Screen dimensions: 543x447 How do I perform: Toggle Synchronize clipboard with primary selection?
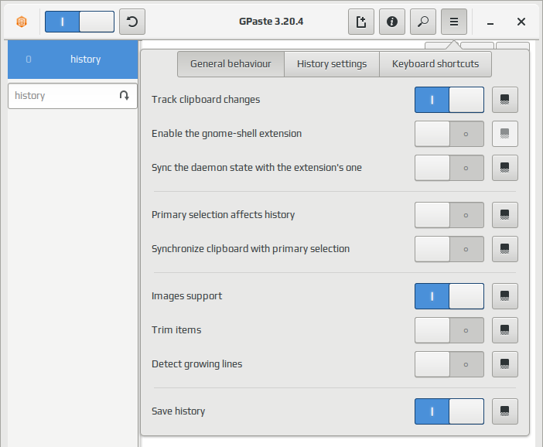(449, 249)
